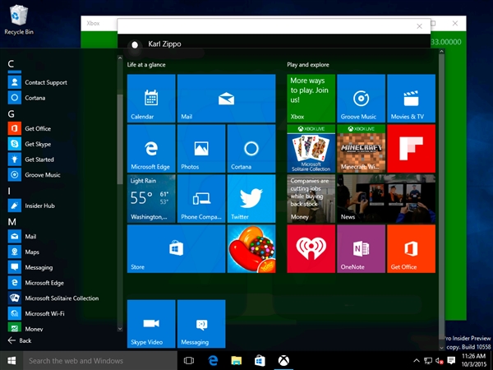Open the Calendar tile

point(151,99)
